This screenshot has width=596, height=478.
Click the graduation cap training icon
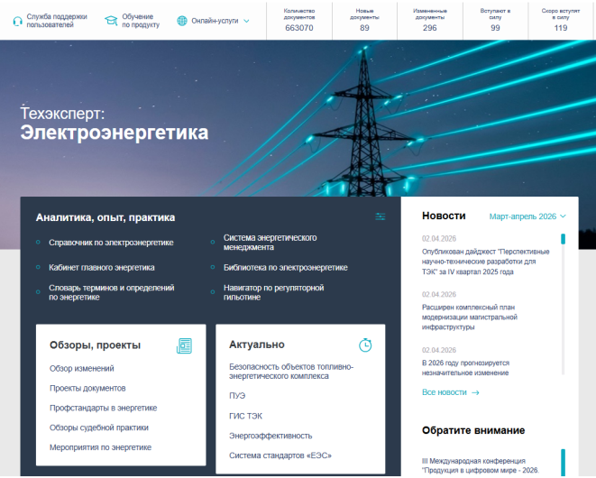tap(111, 20)
